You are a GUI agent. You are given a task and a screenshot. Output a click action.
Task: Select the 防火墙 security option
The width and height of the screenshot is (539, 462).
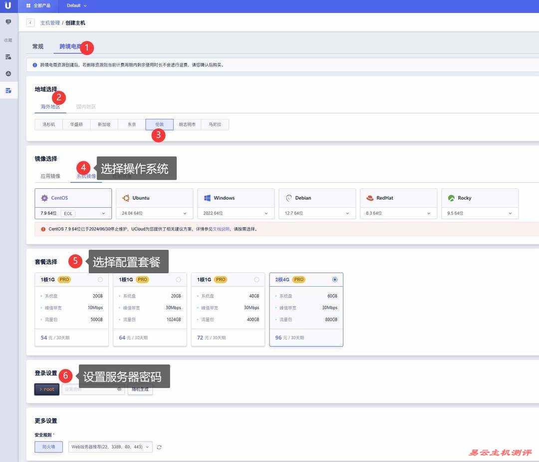point(48,447)
